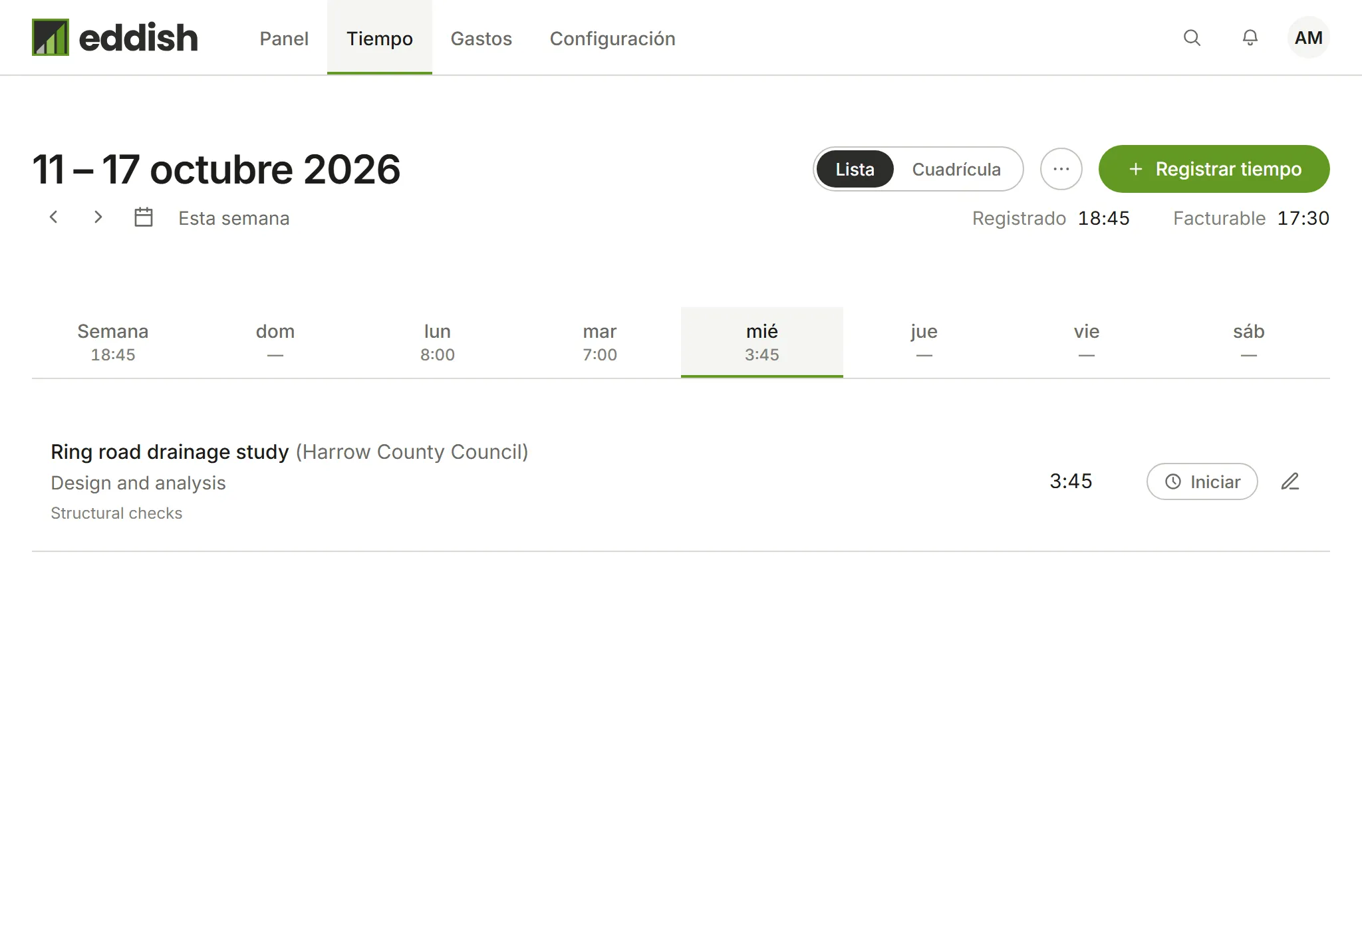This screenshot has height=931, width=1362.
Task: Open the Configuración tab
Action: (x=613, y=38)
